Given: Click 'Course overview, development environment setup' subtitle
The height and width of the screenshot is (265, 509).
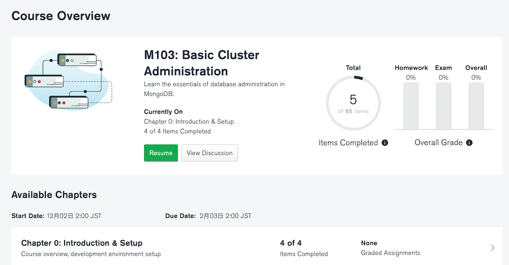Looking at the screenshot, I should 91,254.
